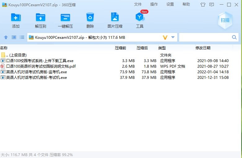Go up one directory with the arrow icon
Viewport: 242px width, 158px height.
[6, 37]
